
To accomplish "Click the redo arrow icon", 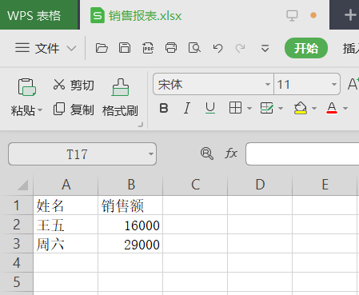I will pos(241,49).
